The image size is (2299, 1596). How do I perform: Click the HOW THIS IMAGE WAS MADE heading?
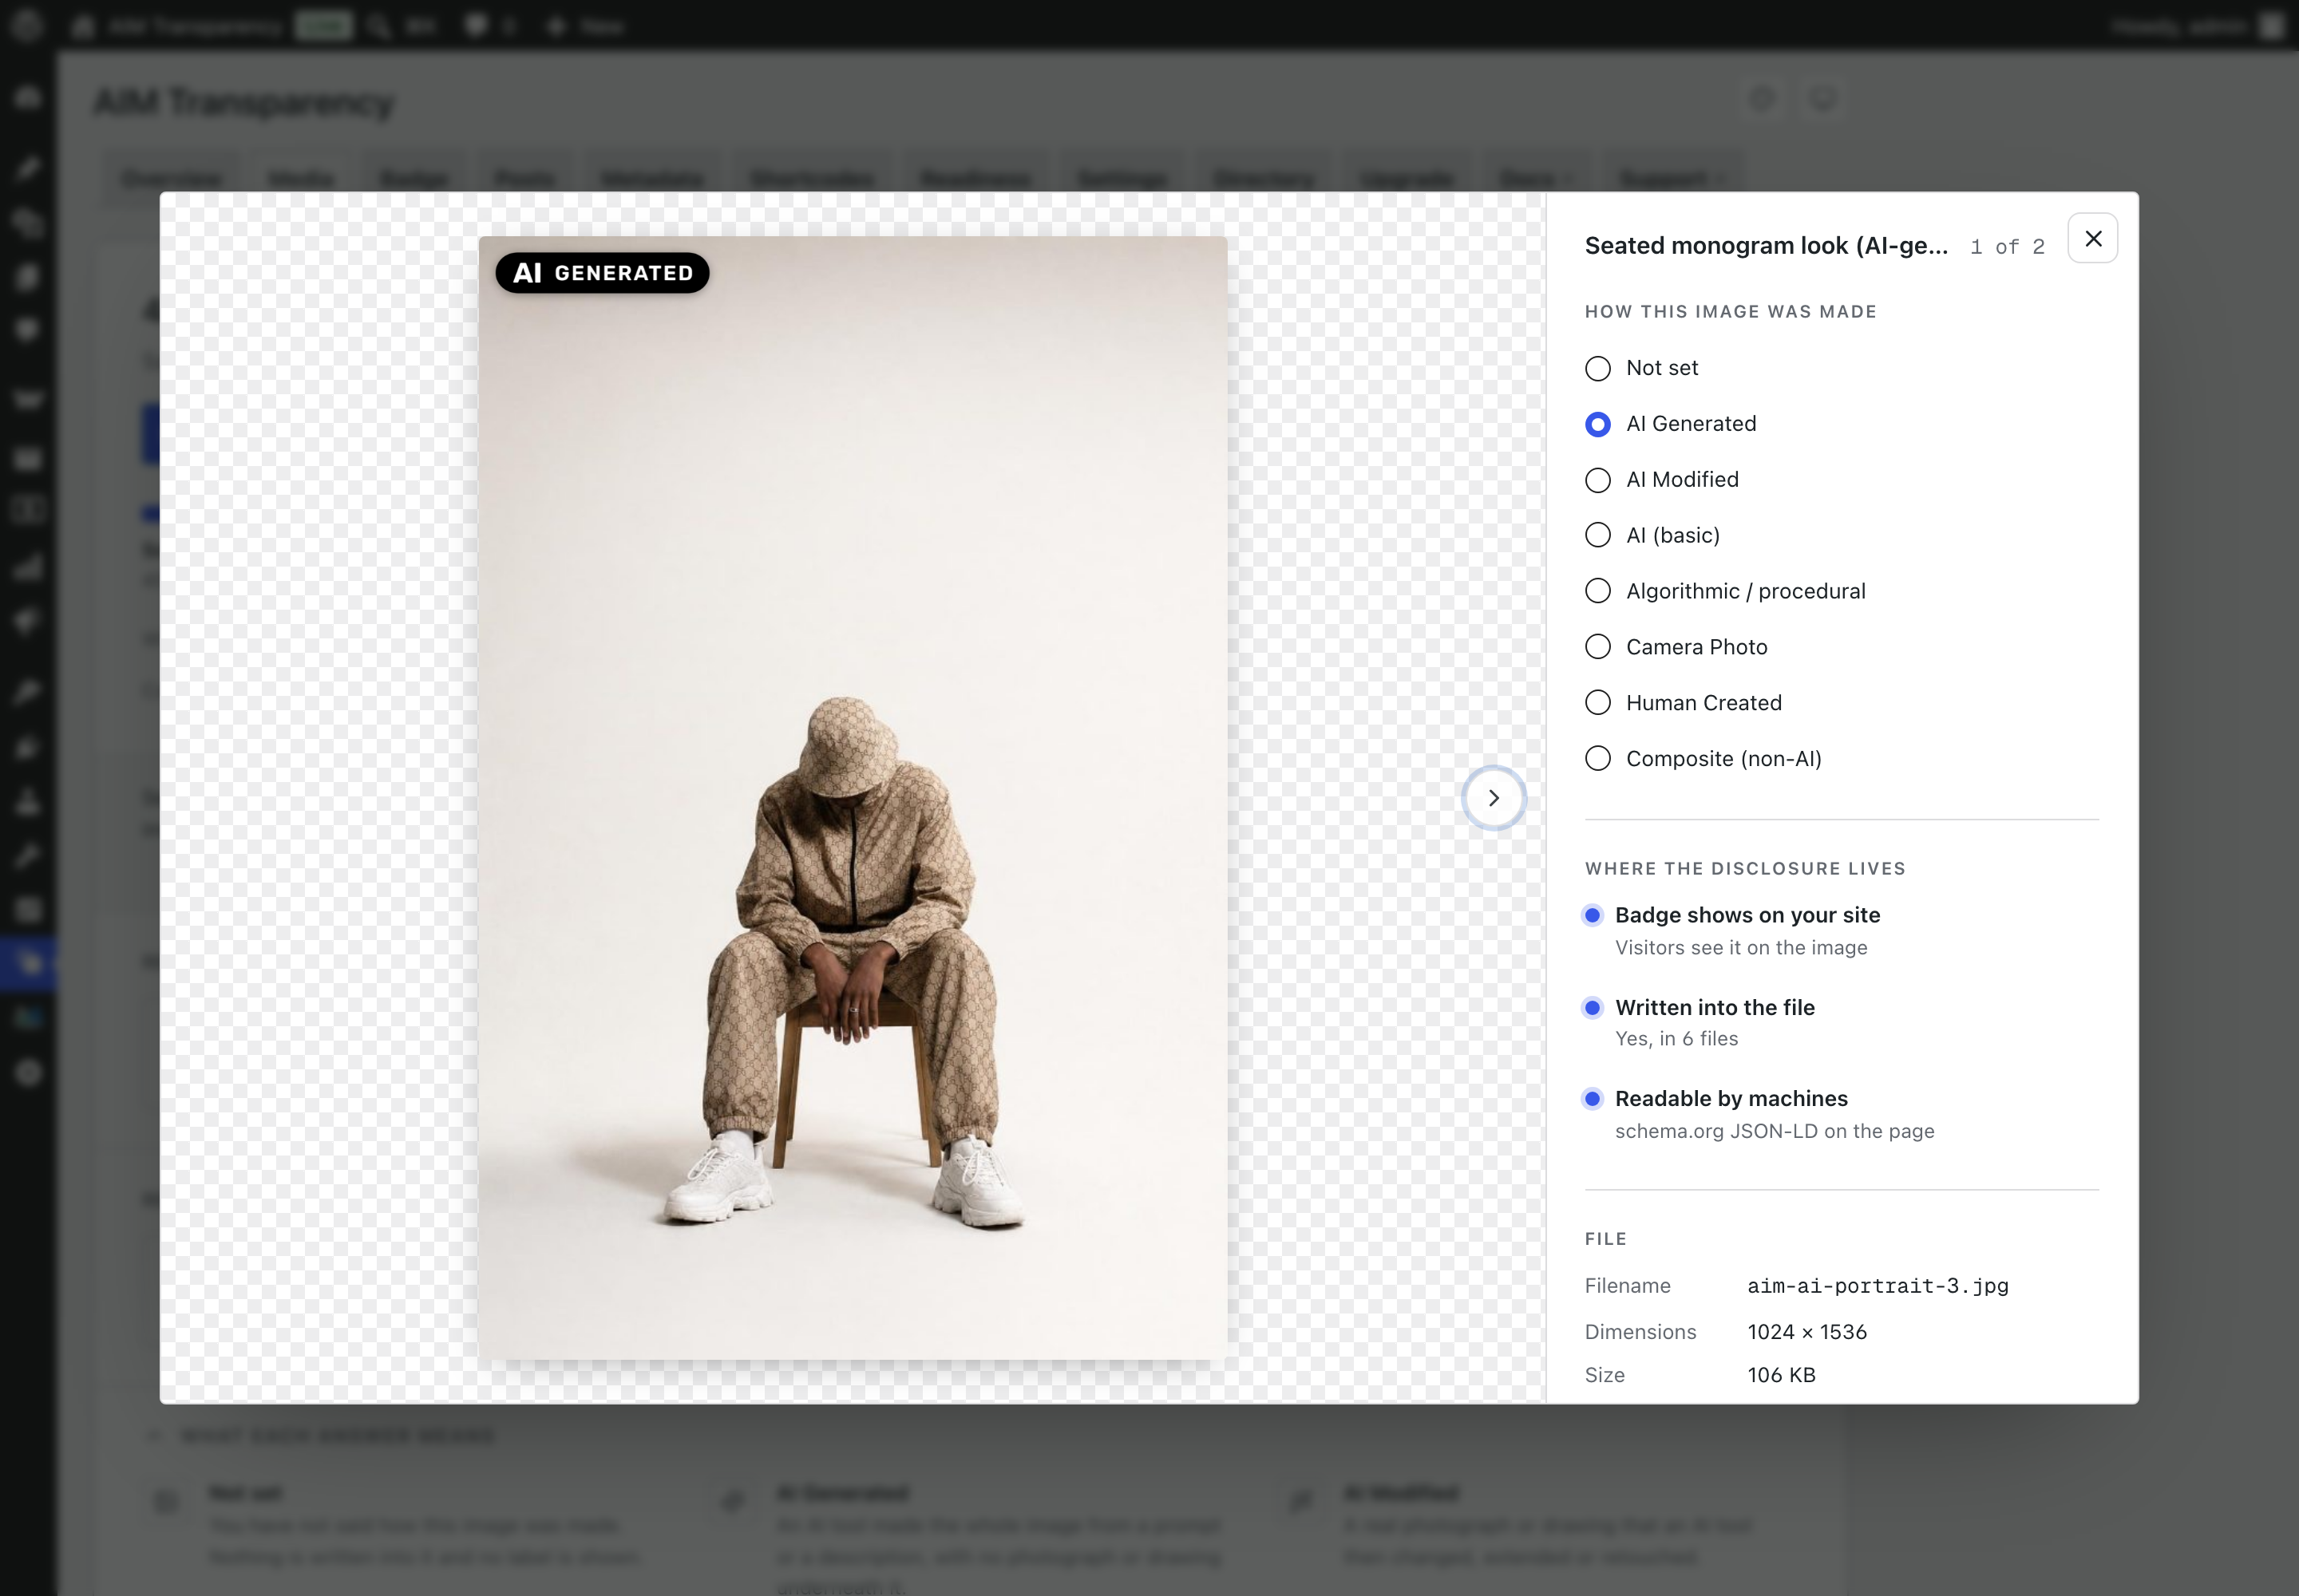(1730, 312)
